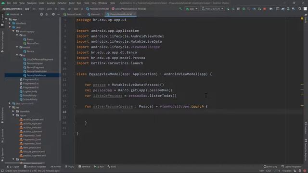Open Database Inspector tool window
This screenshot has width=308, height=173.
coord(35,167)
